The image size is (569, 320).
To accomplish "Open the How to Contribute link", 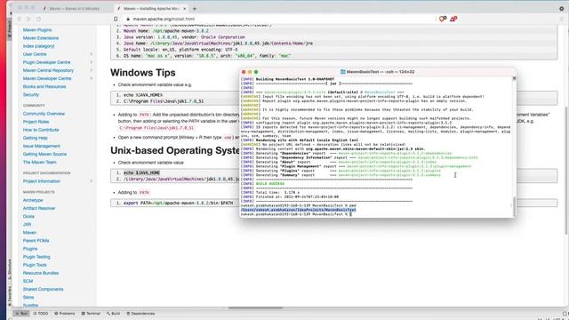I will coord(41,130).
